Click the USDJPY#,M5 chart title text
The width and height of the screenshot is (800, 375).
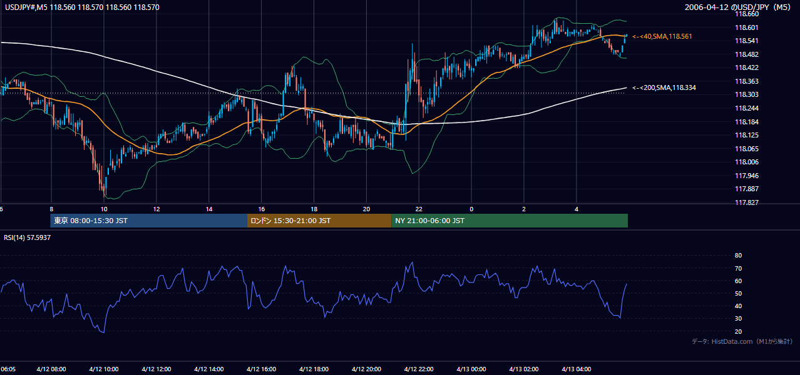click(x=81, y=7)
